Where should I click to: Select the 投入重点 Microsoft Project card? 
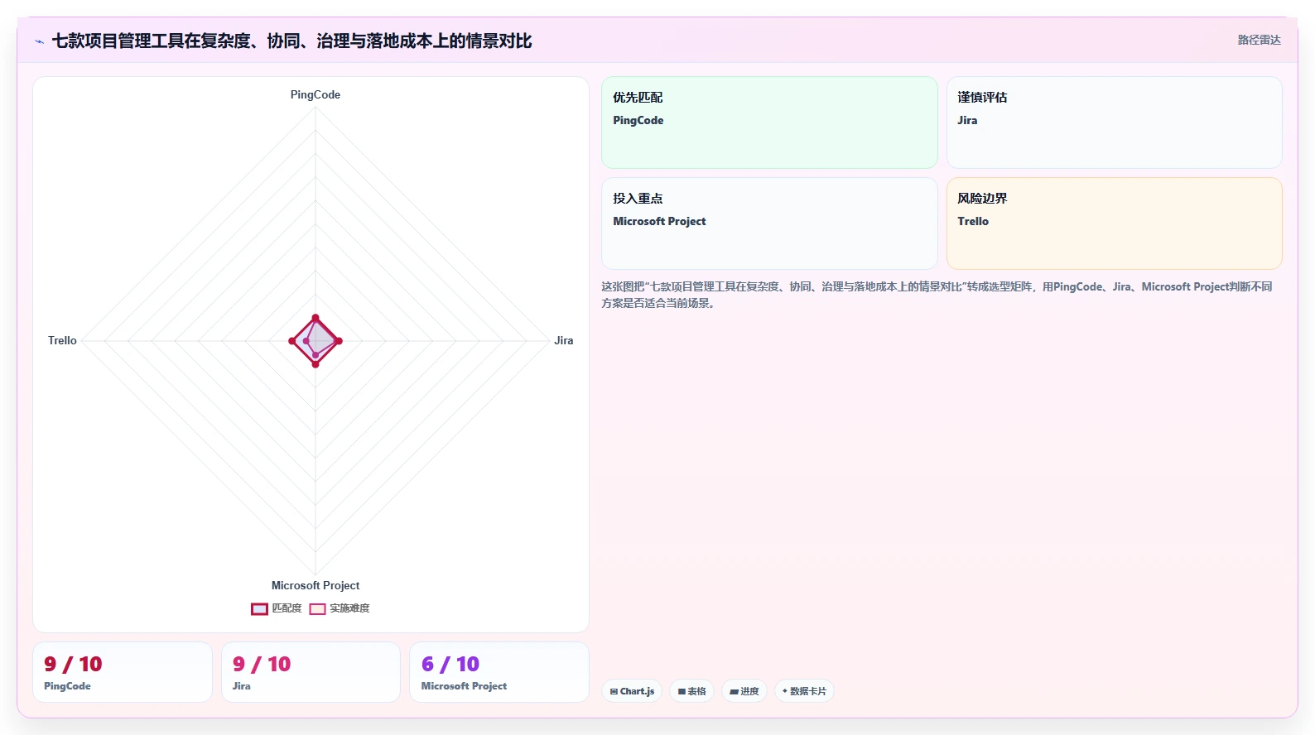[769, 223]
